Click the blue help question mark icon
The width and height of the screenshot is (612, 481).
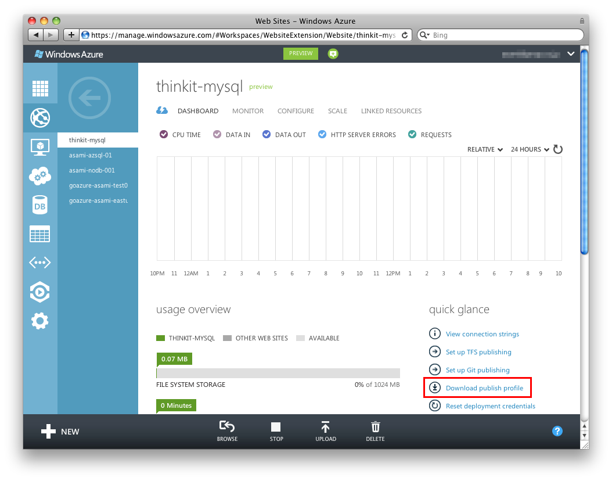coord(557,431)
